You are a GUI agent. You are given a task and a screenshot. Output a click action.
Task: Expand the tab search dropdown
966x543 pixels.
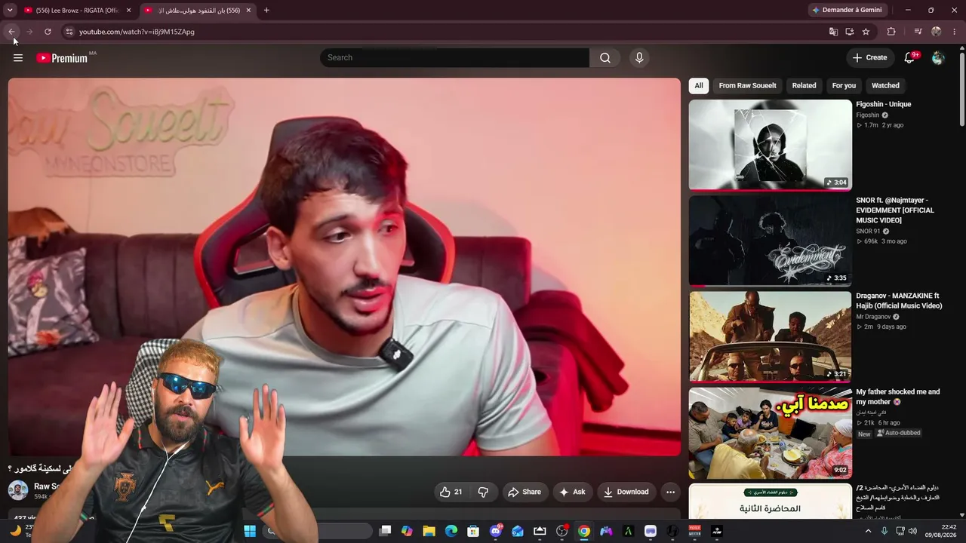[x=10, y=11]
